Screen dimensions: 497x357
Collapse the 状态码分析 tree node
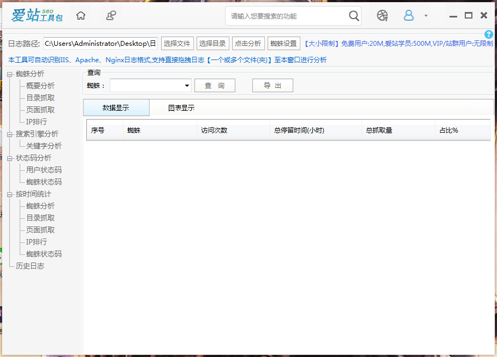pyautogui.click(x=10, y=158)
